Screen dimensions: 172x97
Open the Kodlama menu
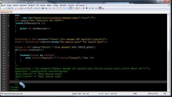[x=32, y=5]
